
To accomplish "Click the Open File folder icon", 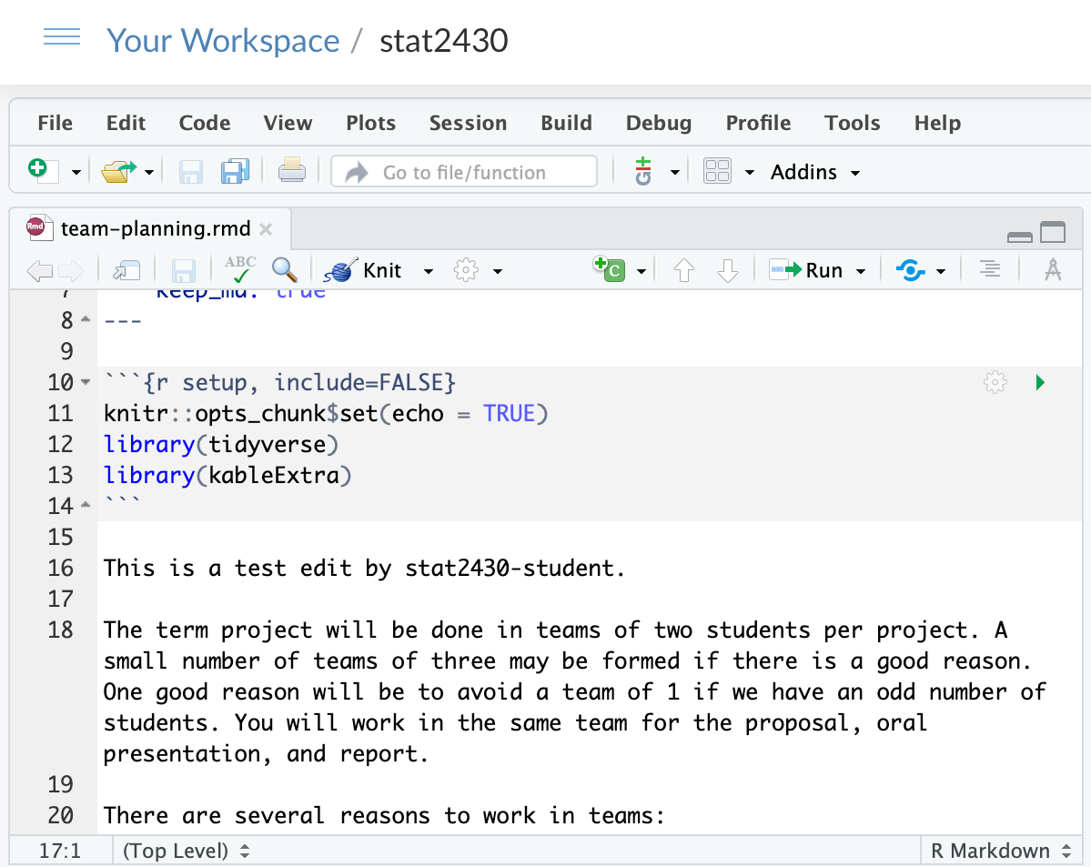I will 119,171.
